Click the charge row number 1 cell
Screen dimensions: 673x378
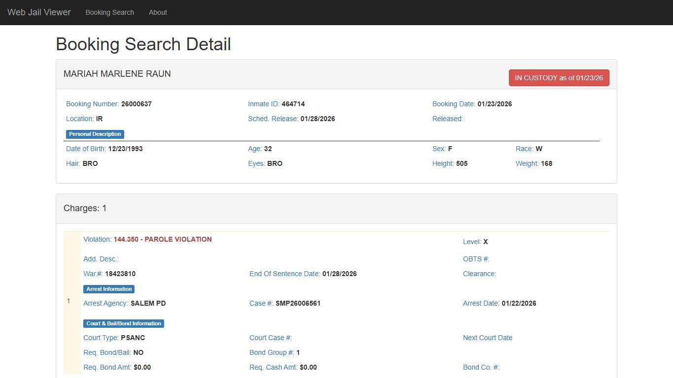69,301
